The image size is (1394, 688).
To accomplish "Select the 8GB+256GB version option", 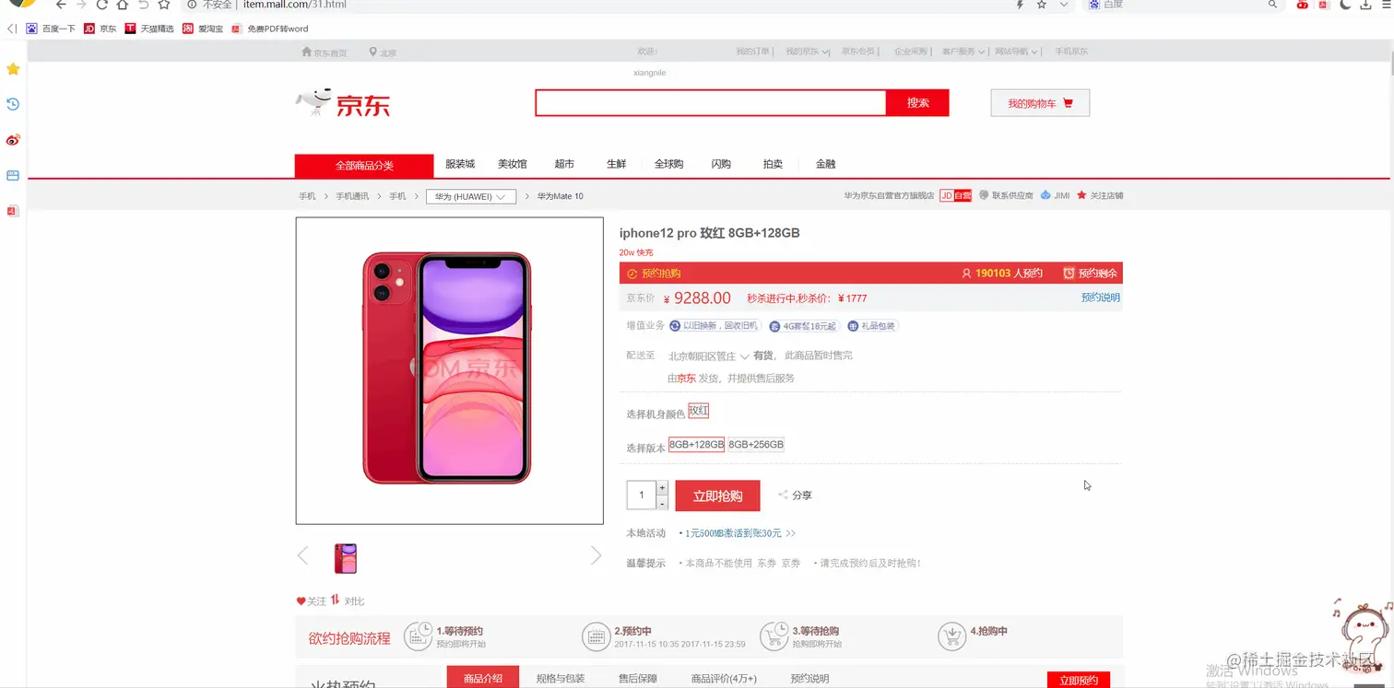I will (x=756, y=445).
